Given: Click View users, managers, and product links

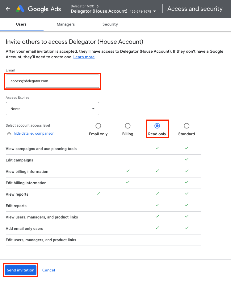Looking at the screenshot, I should point(42,217).
